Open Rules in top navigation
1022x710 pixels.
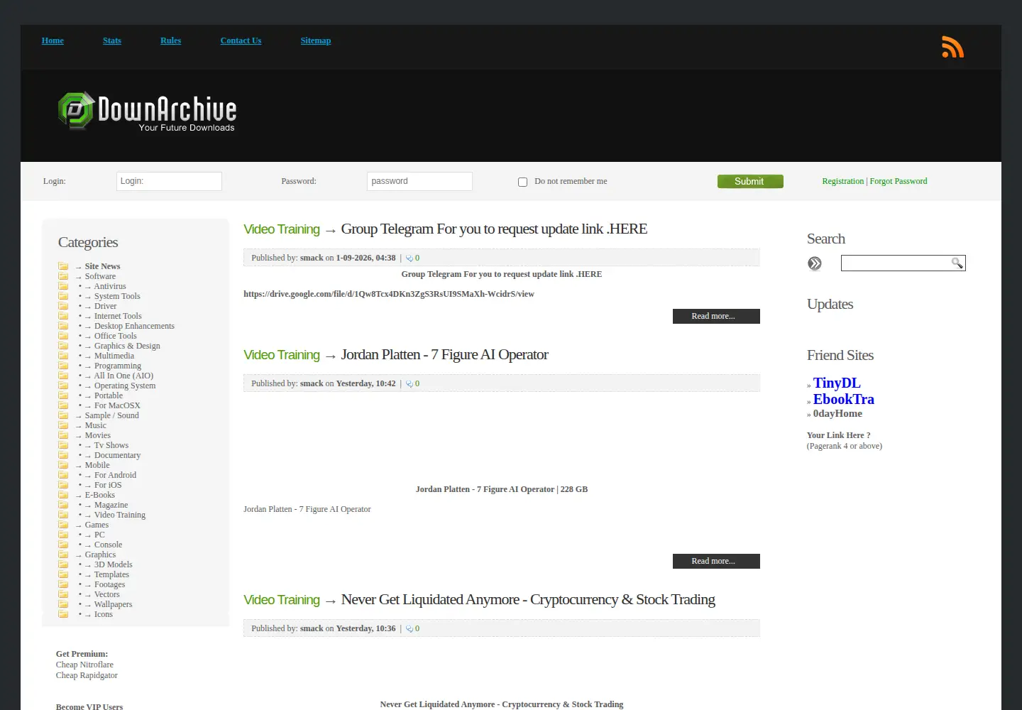[170, 40]
